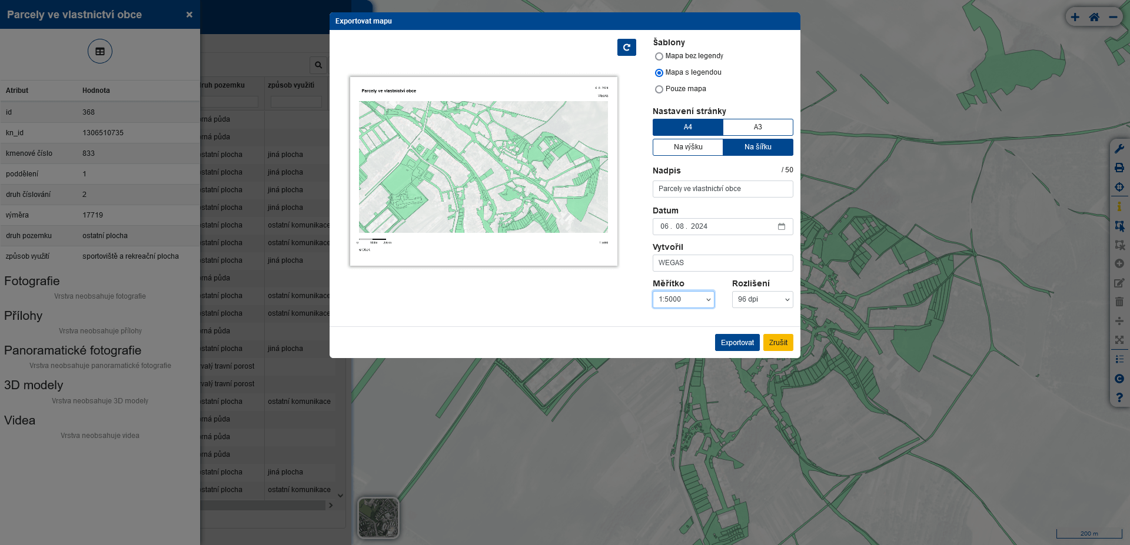
Task: Expand the Měřítko 1:5000 dropdown
Action: (683, 299)
